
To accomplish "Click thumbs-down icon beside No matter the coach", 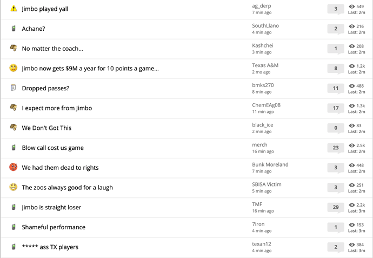I will point(14,48).
